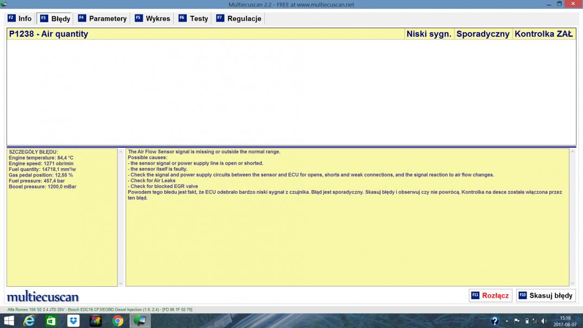Click the Gas pedal position: 12,55 % line

pos(41,175)
